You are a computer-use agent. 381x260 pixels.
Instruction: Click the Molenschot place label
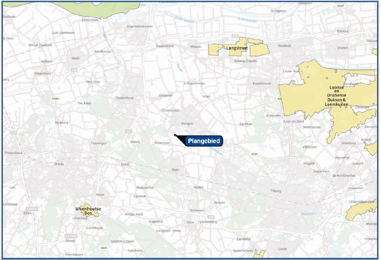pos(145,188)
